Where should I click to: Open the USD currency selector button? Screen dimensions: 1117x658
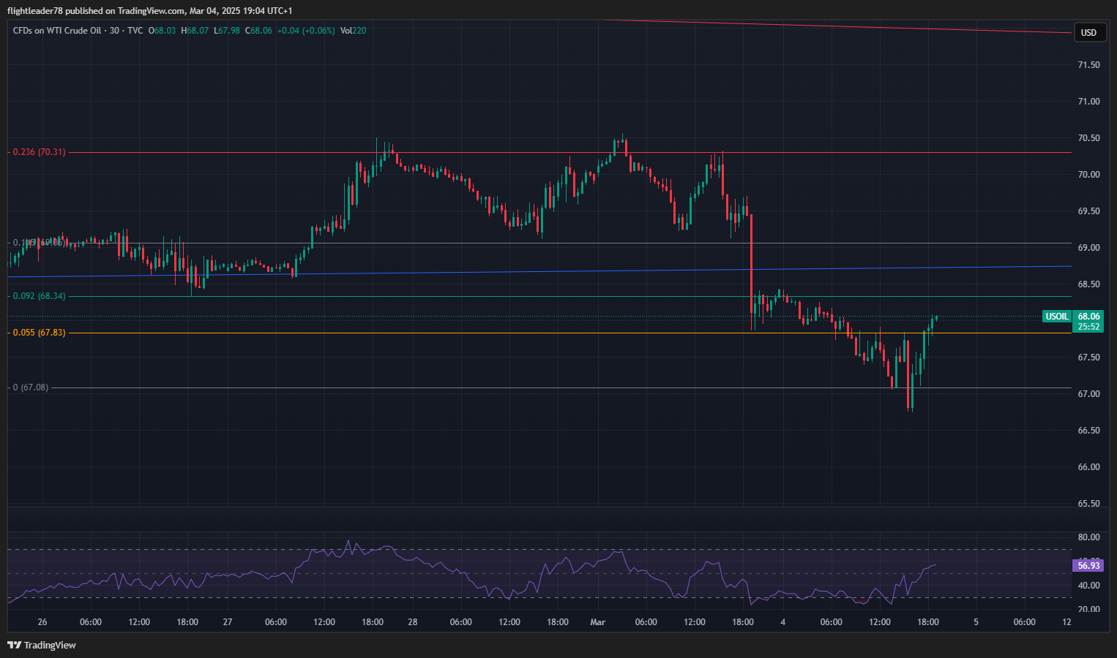1088,32
